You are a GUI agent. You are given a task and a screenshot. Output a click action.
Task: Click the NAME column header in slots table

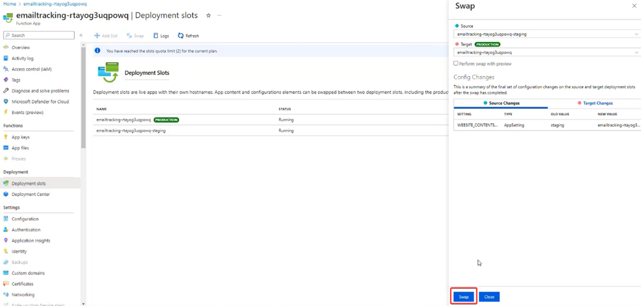pyautogui.click(x=101, y=109)
